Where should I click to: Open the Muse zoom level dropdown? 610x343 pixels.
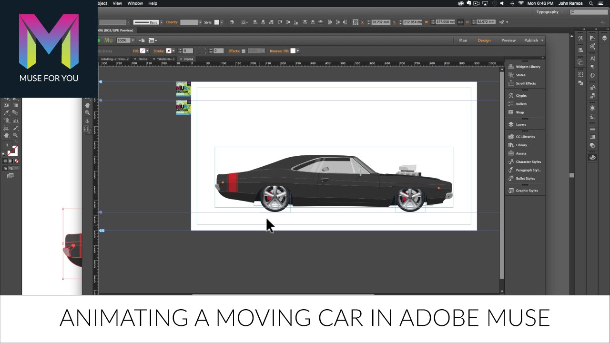(x=132, y=40)
